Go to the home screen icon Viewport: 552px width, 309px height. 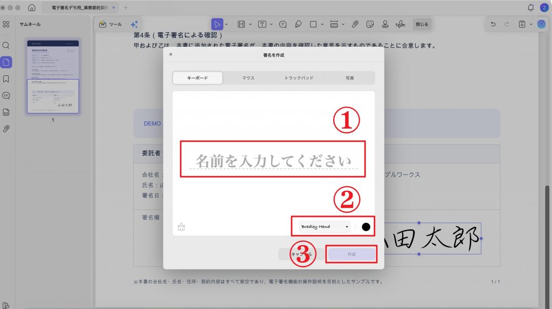(x=32, y=8)
